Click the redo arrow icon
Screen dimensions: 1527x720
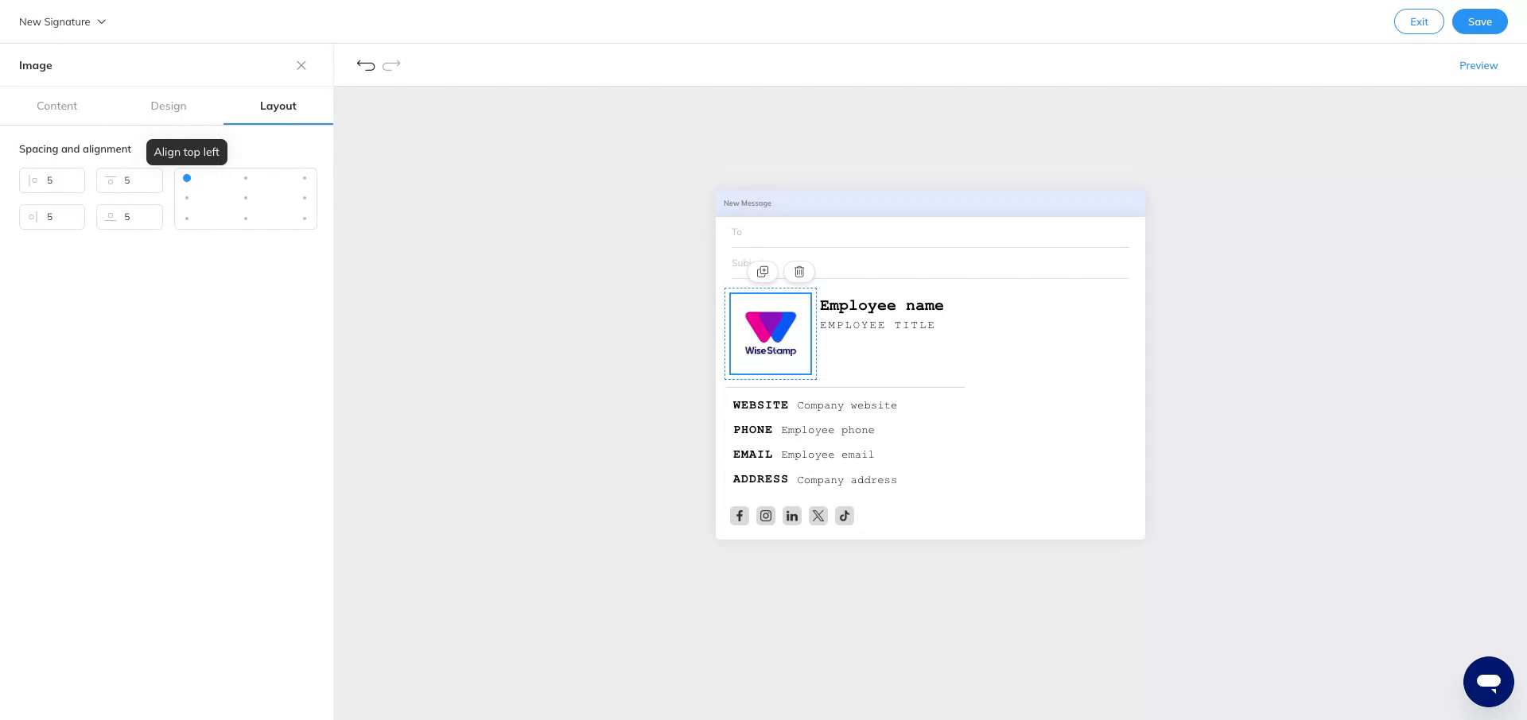[391, 65]
